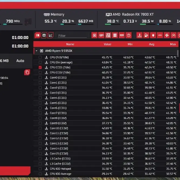The height and width of the screenshot is (180, 180).
Task: Toggle the storage sensor category filter
Action: (115, 35)
